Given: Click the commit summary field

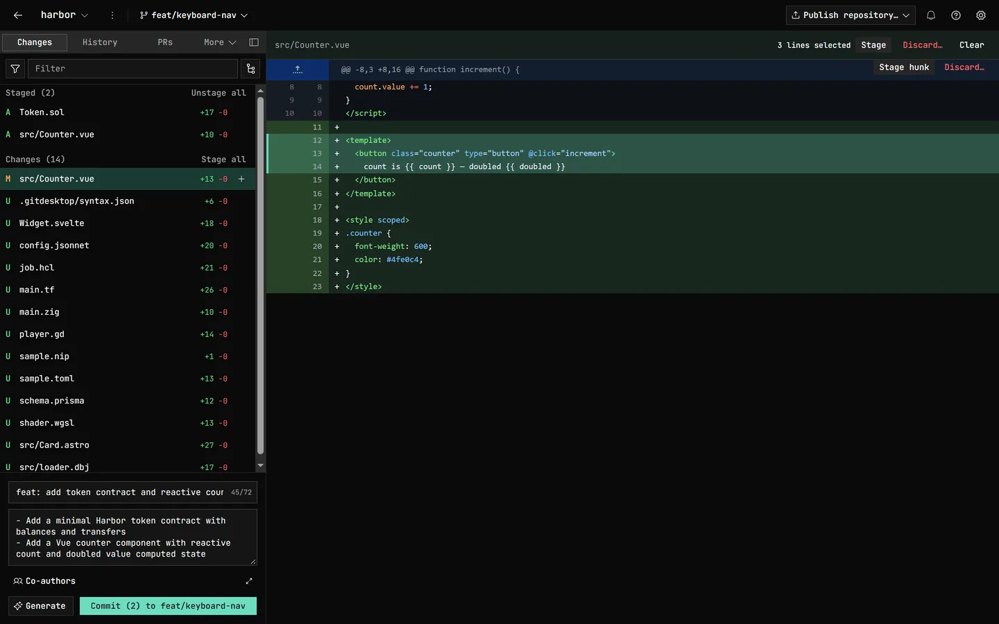Looking at the screenshot, I should [133, 492].
